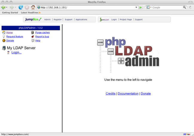
Task: Click the S3Fox status bar icon
Action: pos(187,134)
